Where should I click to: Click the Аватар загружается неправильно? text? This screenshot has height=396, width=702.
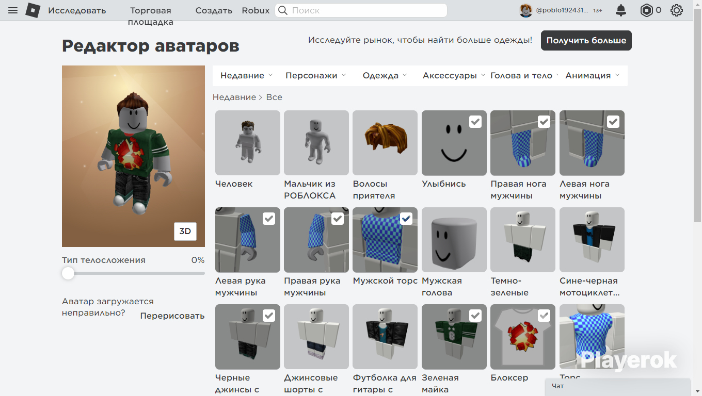[108, 307]
